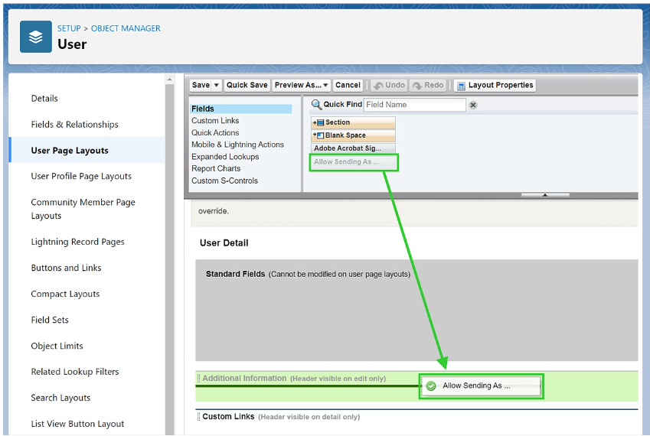Image resolution: width=650 pixels, height=436 pixels.
Task: Open Layout Properties
Action: (494, 86)
